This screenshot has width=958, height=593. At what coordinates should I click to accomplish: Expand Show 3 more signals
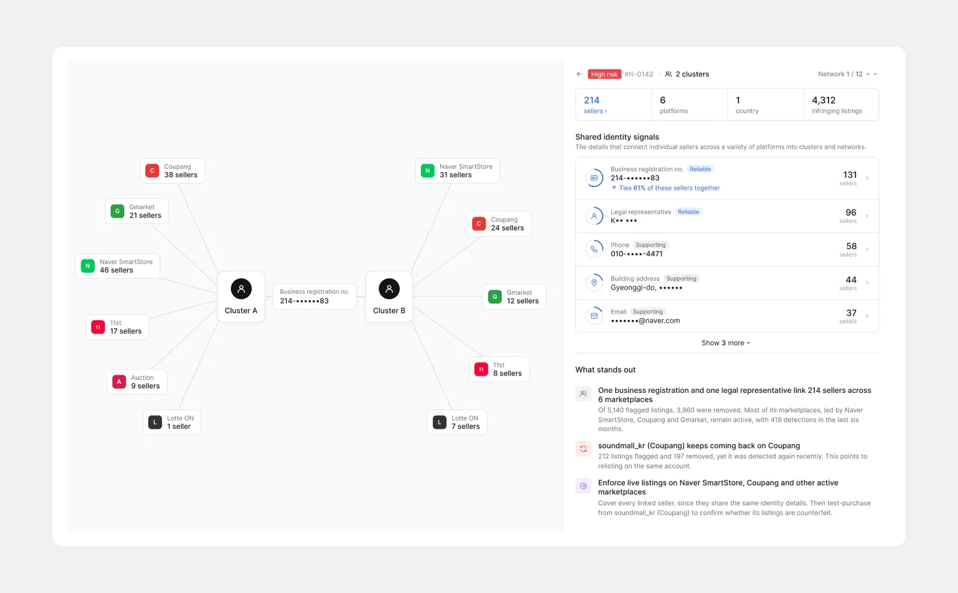726,343
